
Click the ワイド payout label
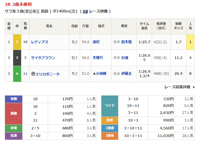[x=110, y=105]
